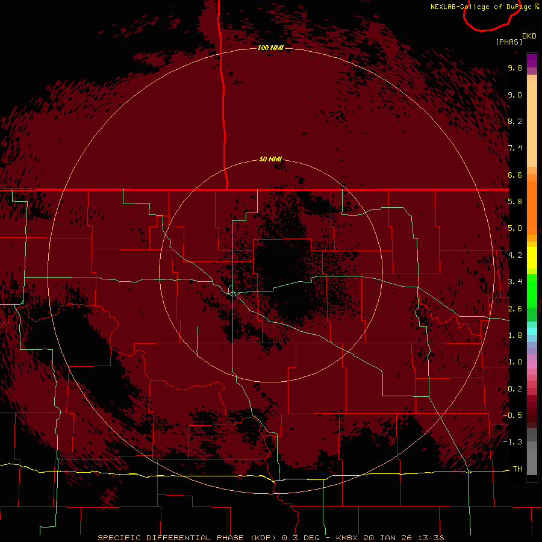Click the 100 NMI range ring label
Image resolution: width=542 pixels, height=542 pixels.
tap(270, 48)
